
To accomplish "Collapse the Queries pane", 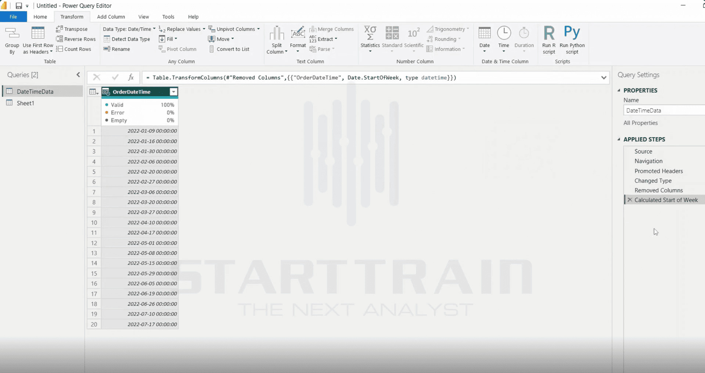I will (x=78, y=75).
